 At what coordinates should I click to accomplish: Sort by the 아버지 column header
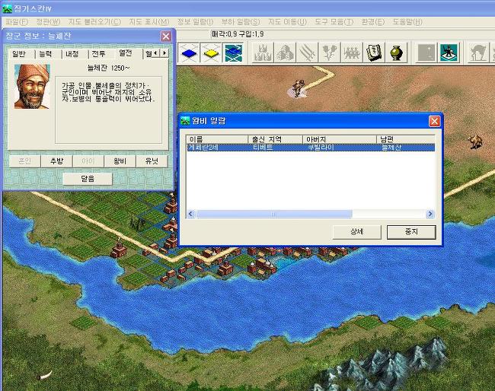point(340,139)
